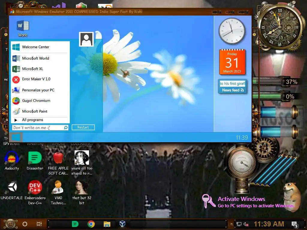Viewport: 307px width, 230px height.
Task: Click the network tray icon
Action: pos(239,224)
